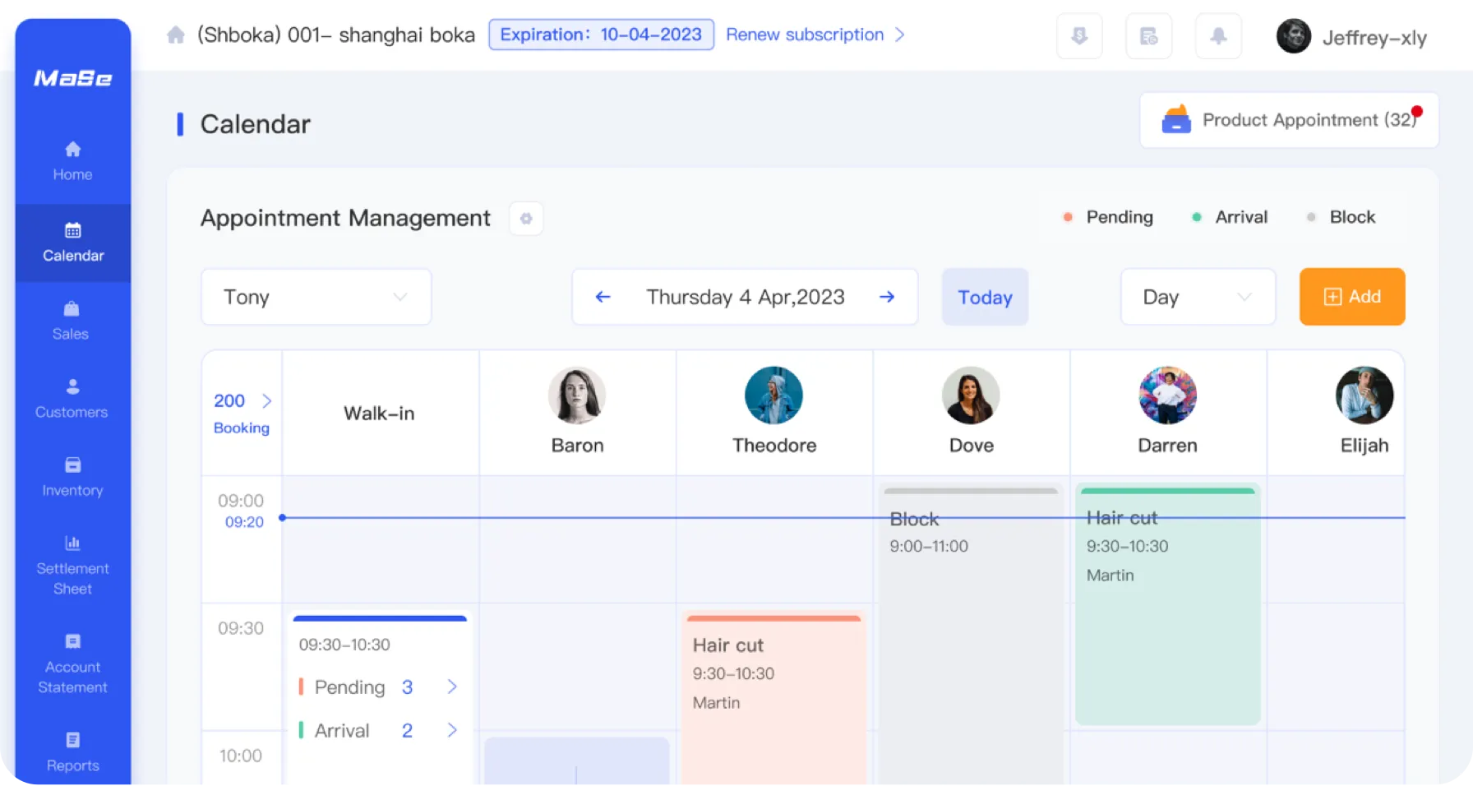Open Inventory from the left sidebar
This screenshot has width=1473, height=786.
pos(72,477)
